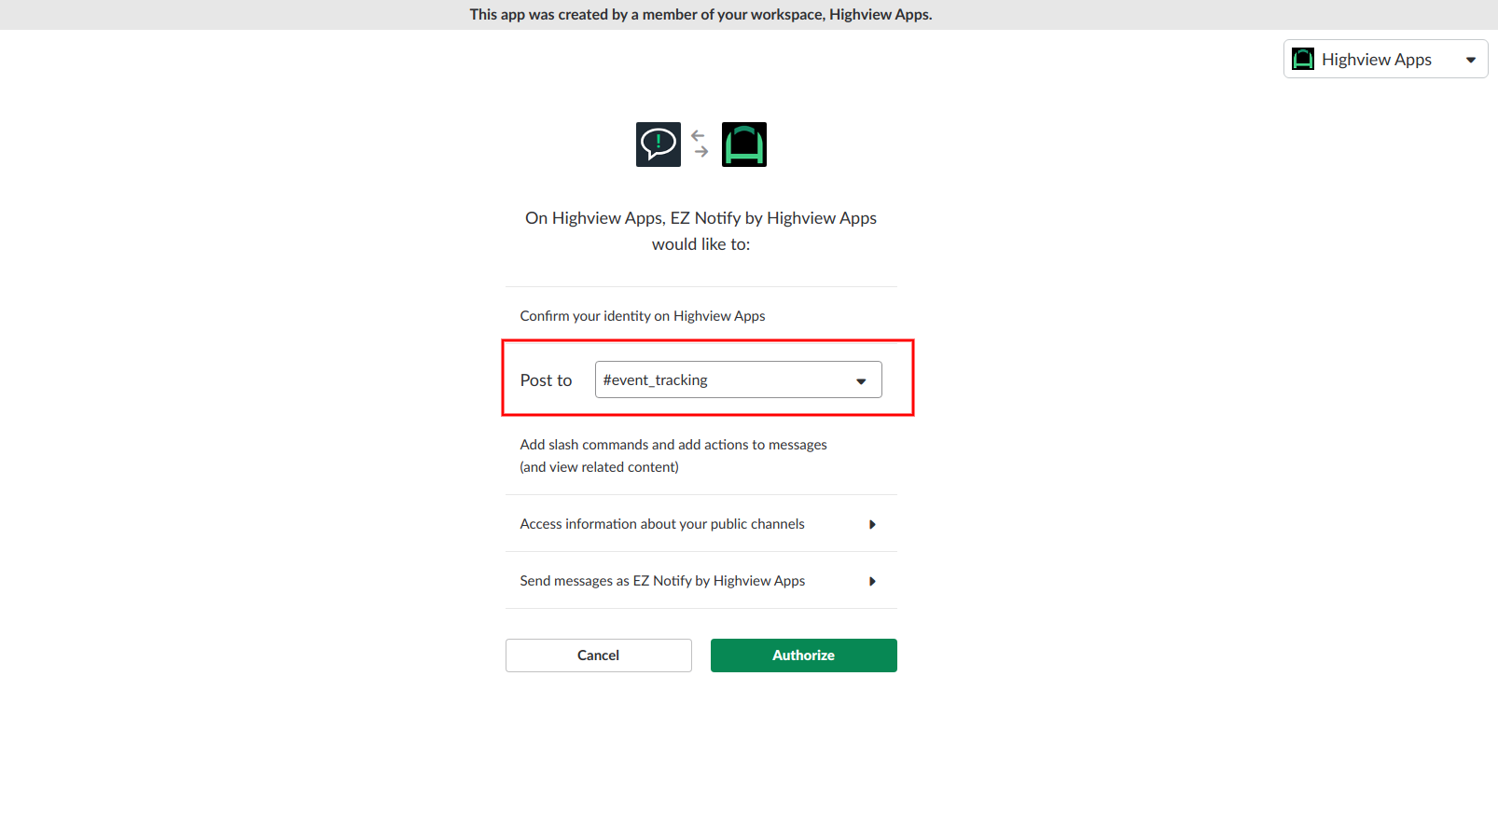This screenshot has width=1498, height=814.
Task: Open the #event_tracking channel dropdown
Action: (738, 379)
